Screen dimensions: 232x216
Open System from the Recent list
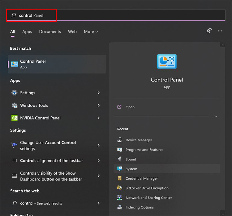131,169
